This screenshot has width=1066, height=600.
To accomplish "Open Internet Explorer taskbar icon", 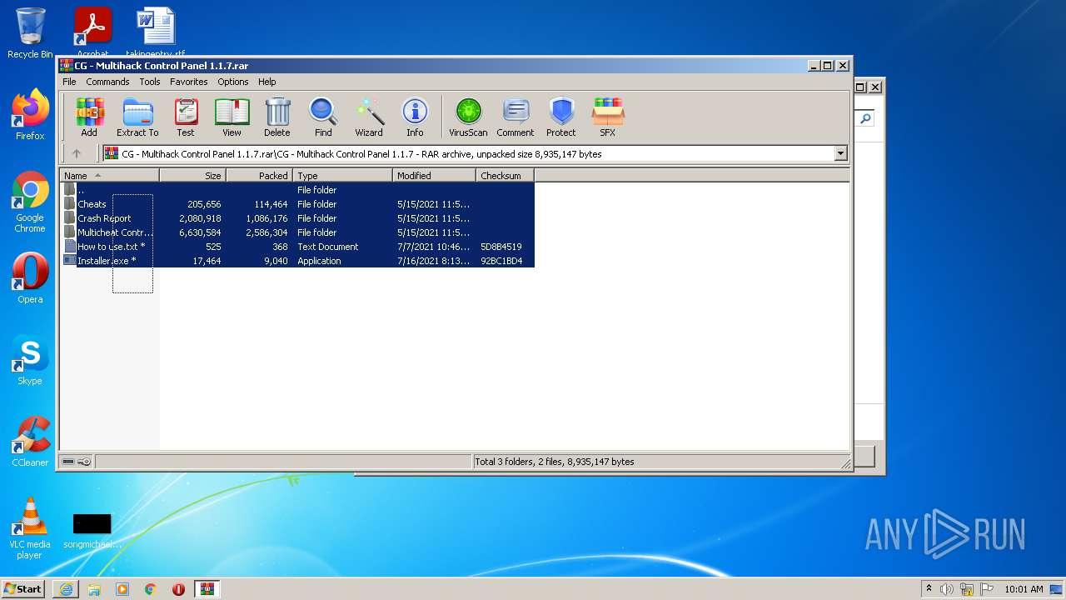I will tap(66, 589).
